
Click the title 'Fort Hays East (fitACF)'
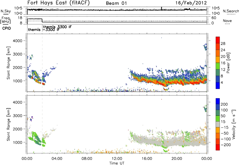[58, 3]
